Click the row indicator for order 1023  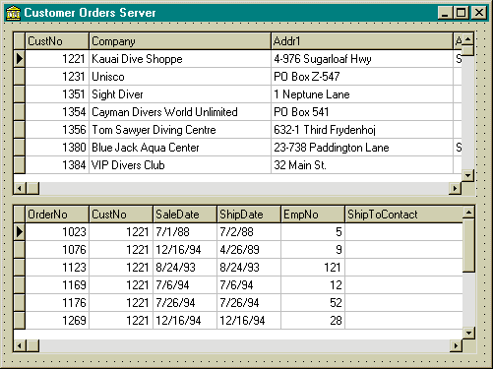(20, 232)
